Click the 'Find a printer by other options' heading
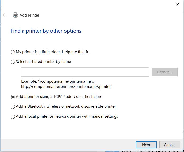The image size is (184, 152). point(46,31)
